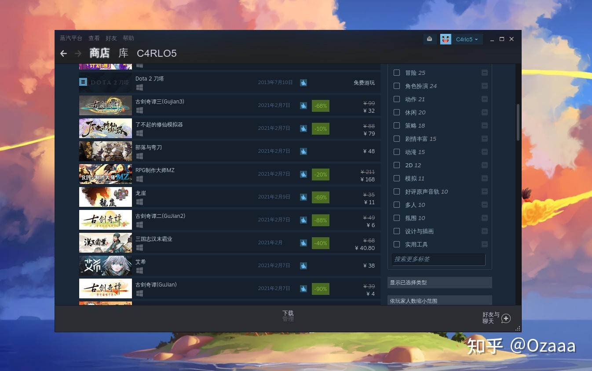Open the 查看 menu
Viewport: 592px width, 371px height.
(x=94, y=38)
